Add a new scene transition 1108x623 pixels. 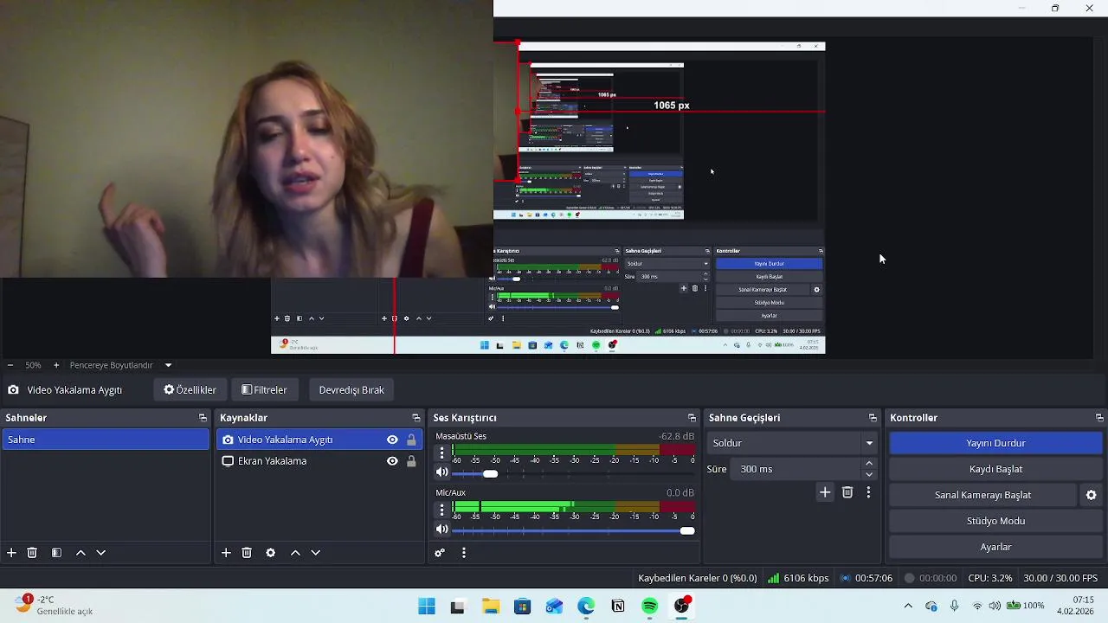point(825,492)
